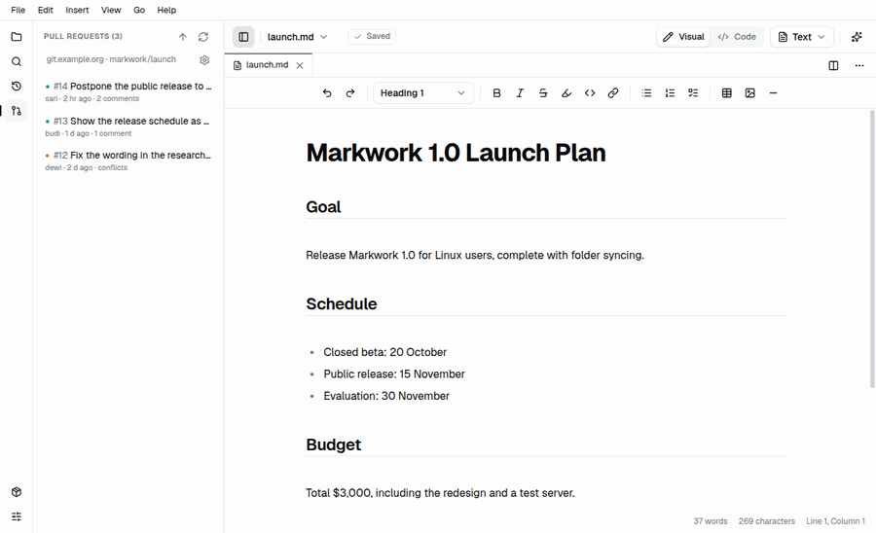This screenshot has height=533, width=876.
Task: Click the git.example.org markwork/launch repository label
Action: (111, 59)
